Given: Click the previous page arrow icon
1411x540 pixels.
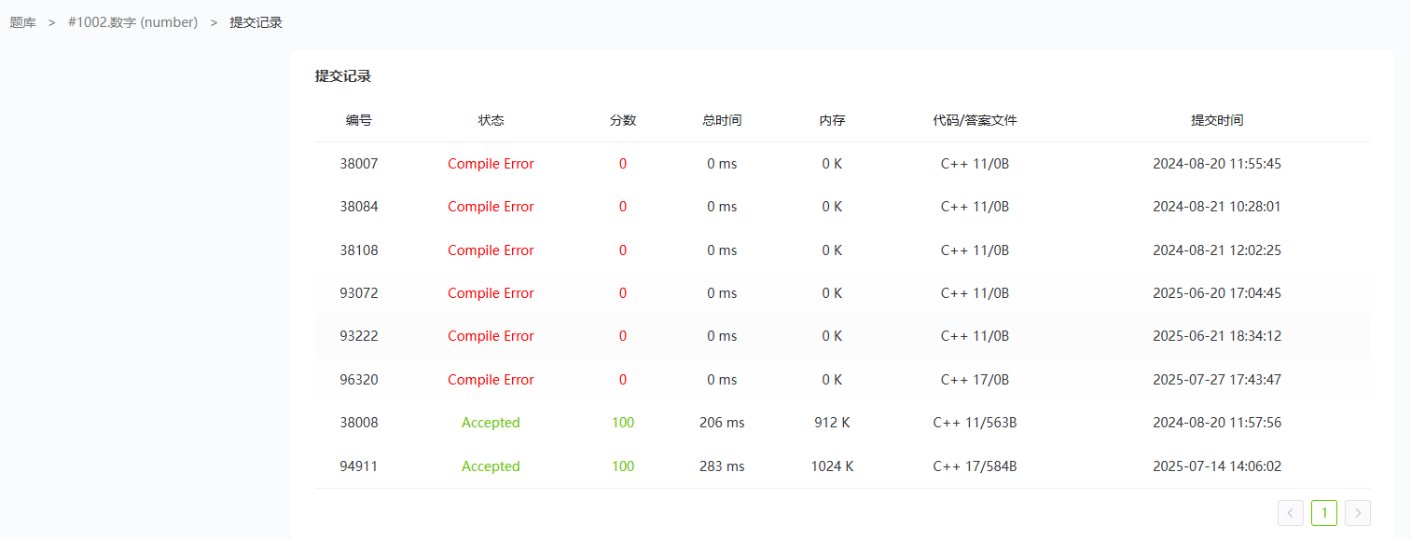Looking at the screenshot, I should (x=1290, y=513).
